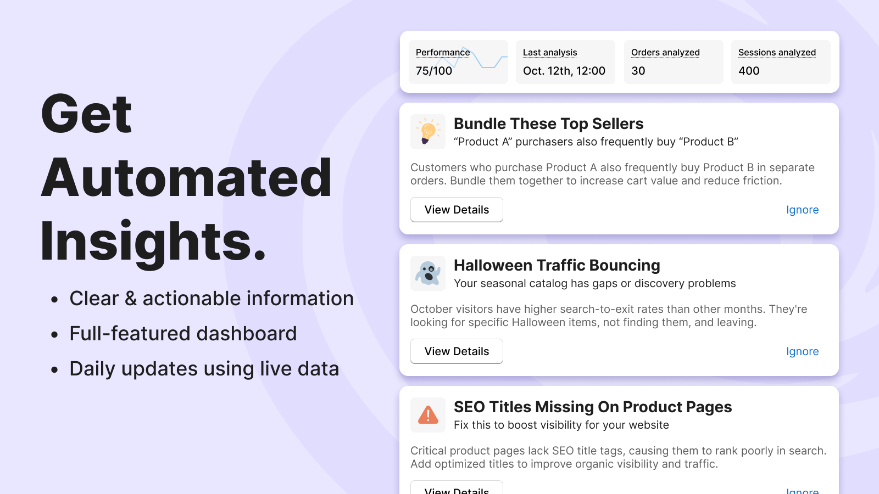Select the Halloween Traffic Bouncing title
This screenshot has height=494, width=879.
(x=557, y=265)
